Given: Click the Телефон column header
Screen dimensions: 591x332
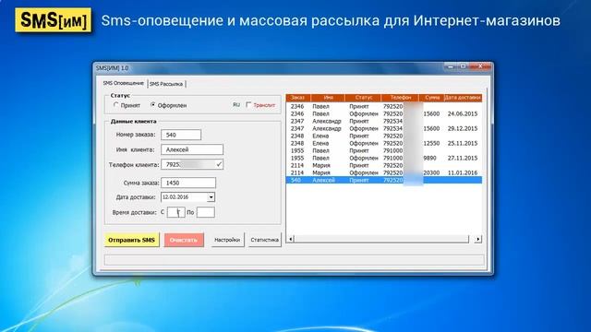Looking at the screenshot, I should pyautogui.click(x=400, y=98).
